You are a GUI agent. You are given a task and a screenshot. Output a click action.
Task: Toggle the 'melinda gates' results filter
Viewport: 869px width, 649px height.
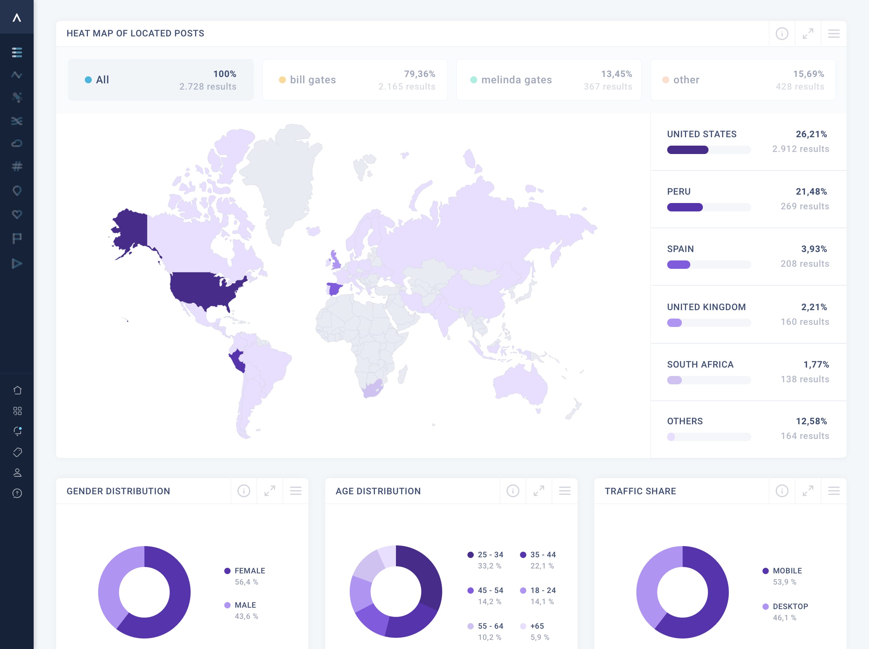549,79
